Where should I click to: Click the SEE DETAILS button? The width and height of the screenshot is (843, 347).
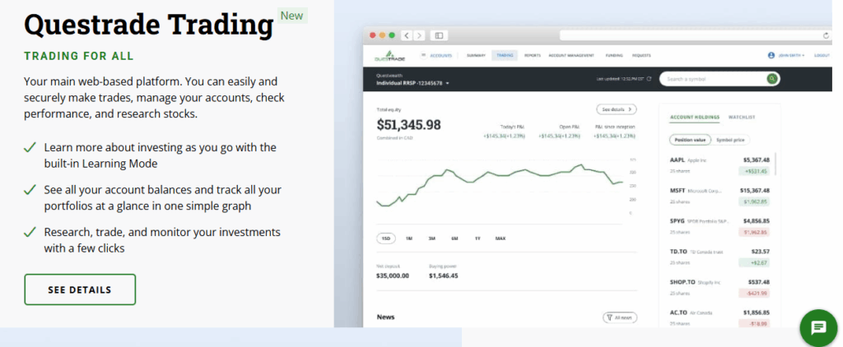point(80,289)
